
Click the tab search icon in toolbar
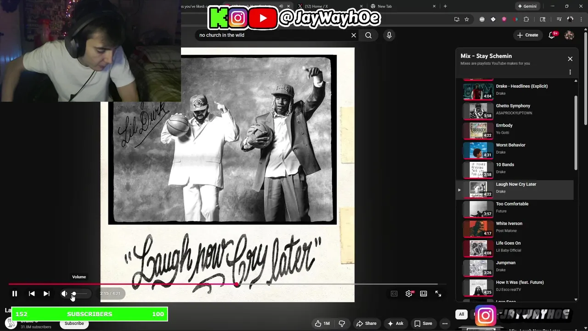click(x=543, y=19)
